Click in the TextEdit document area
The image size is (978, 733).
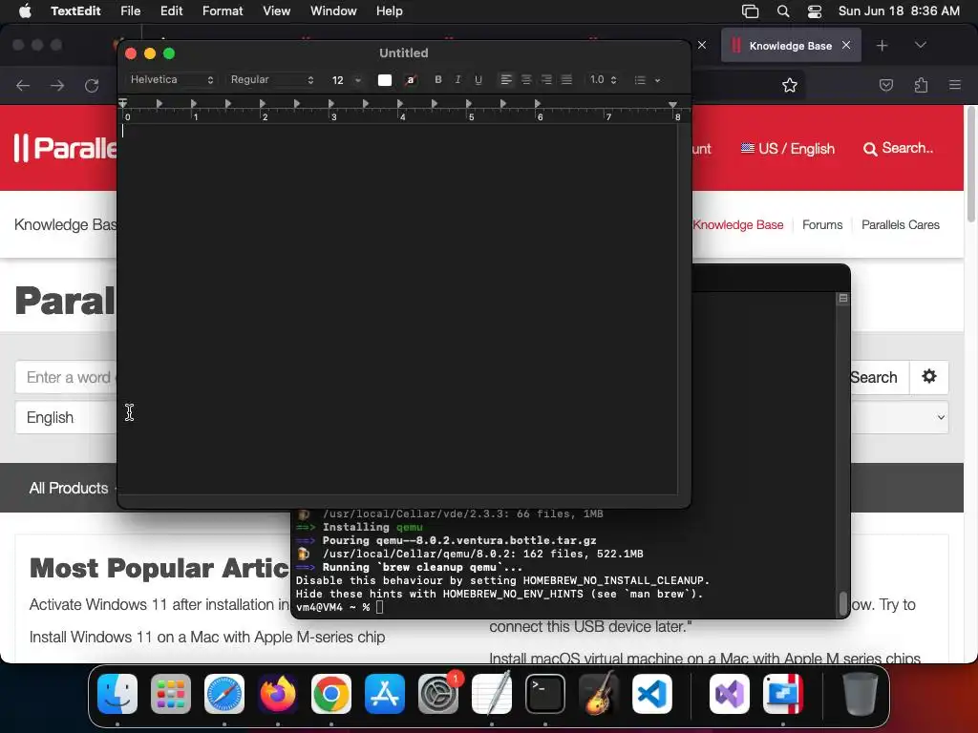[x=397, y=308]
